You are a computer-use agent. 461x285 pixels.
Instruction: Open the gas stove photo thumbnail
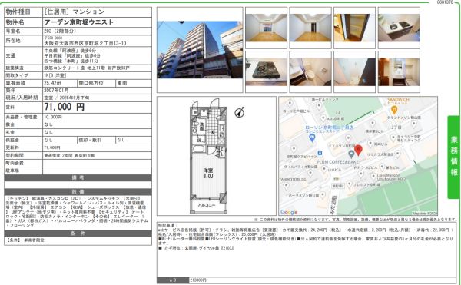[x=266, y=72]
